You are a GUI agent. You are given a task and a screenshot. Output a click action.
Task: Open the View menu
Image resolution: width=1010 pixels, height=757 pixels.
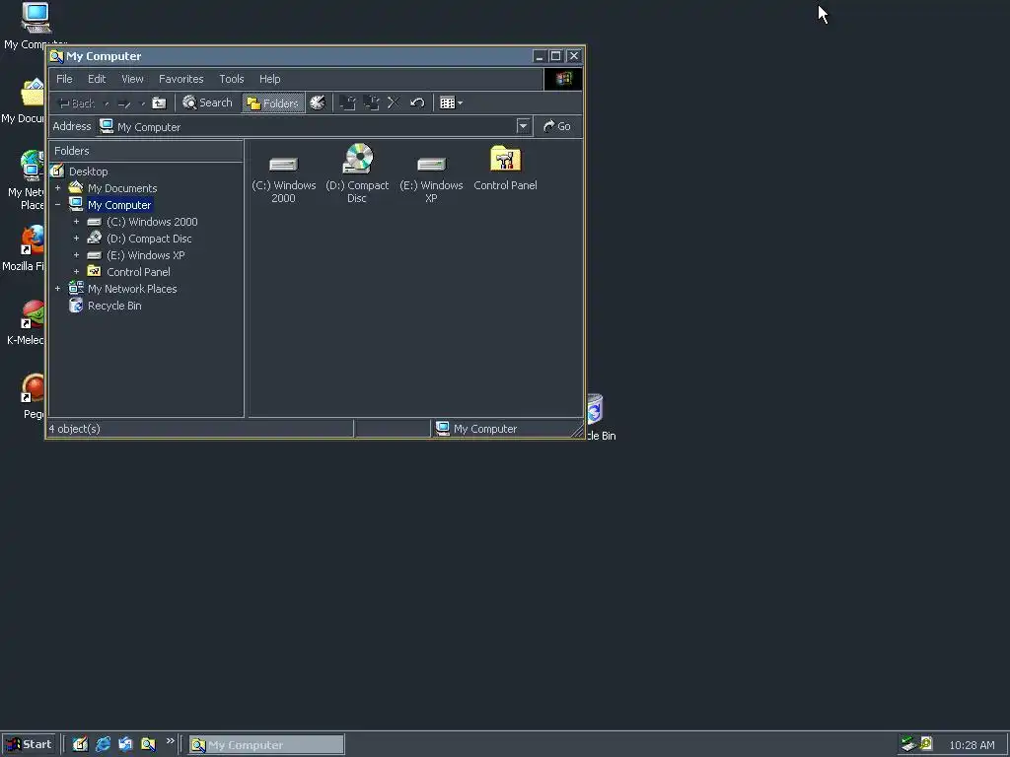pos(133,79)
